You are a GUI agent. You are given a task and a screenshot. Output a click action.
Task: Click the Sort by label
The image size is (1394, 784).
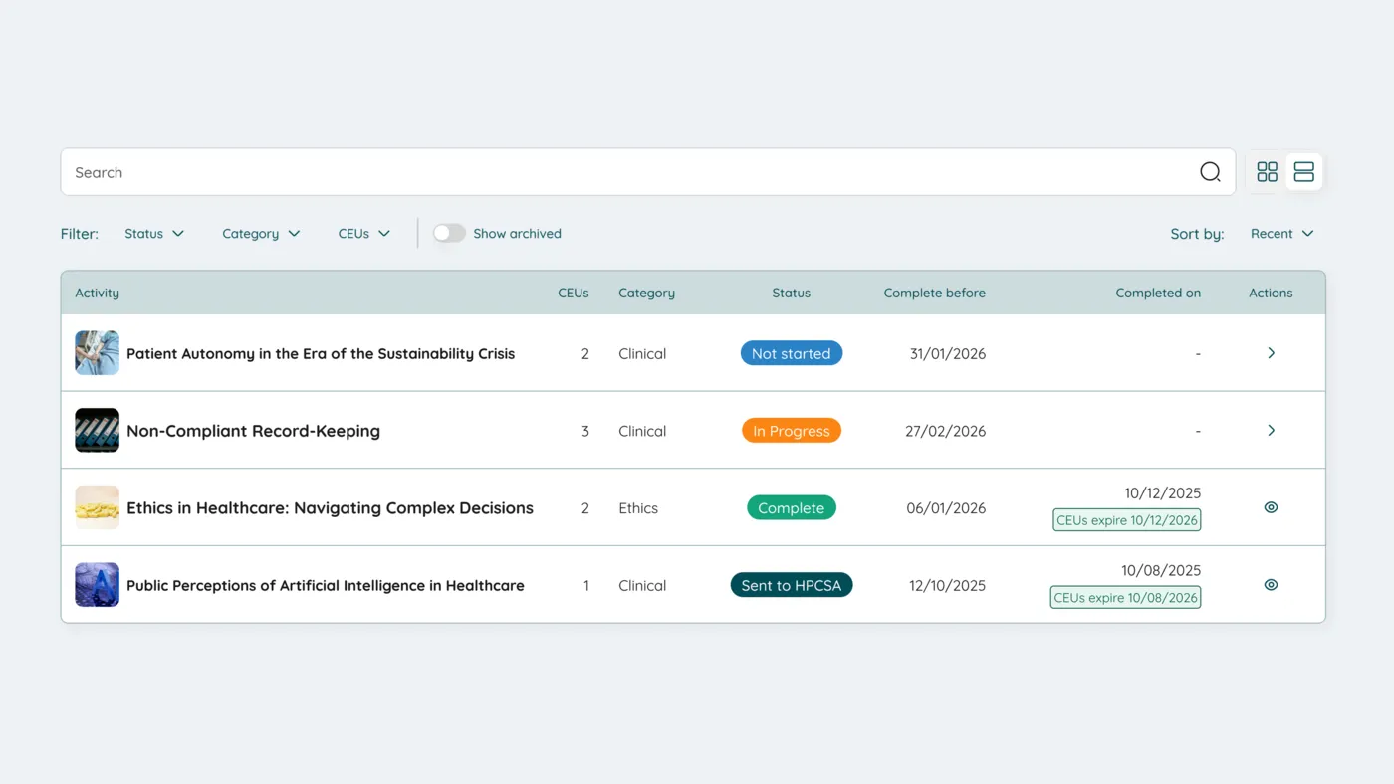[1197, 234]
